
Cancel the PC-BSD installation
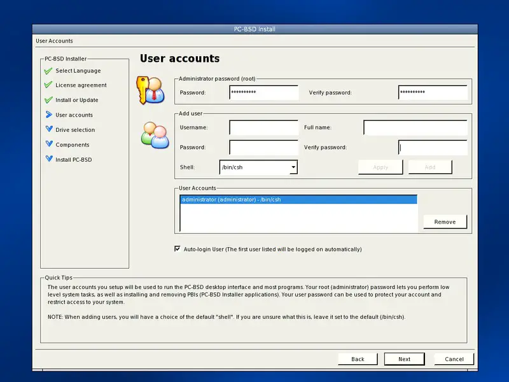454,359
